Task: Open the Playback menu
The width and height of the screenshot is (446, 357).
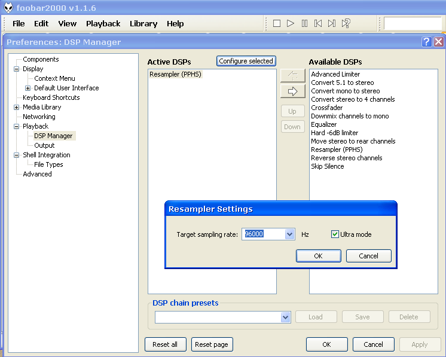Action: (x=103, y=23)
